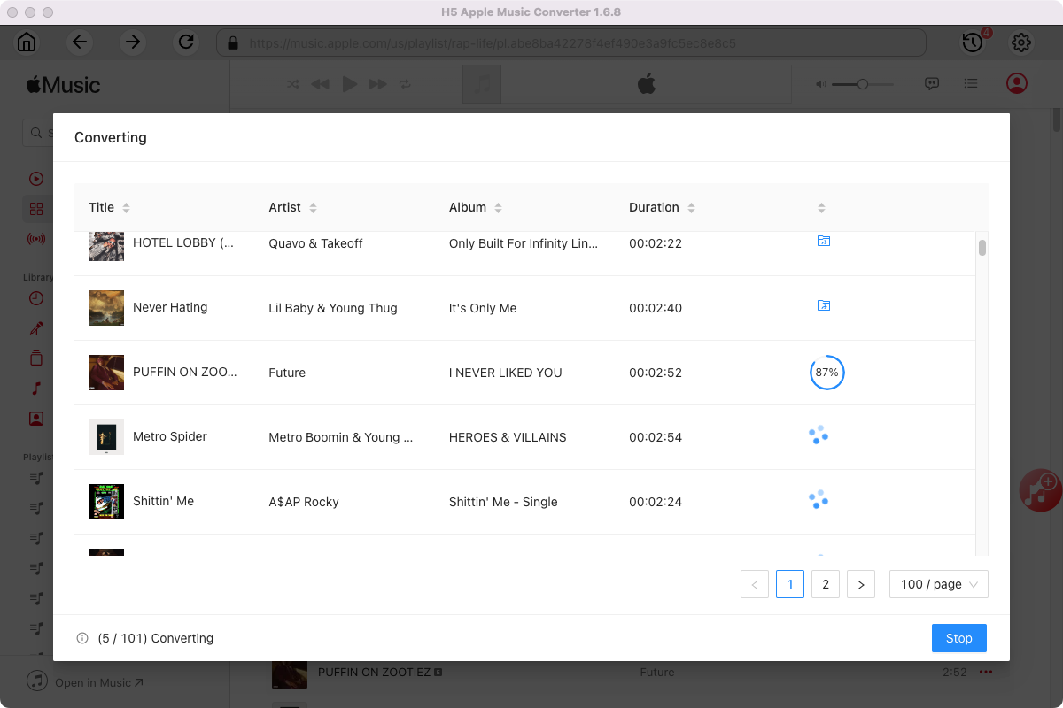Open Recently Added clock icon in sidebar
The width and height of the screenshot is (1063, 708).
pos(36,298)
